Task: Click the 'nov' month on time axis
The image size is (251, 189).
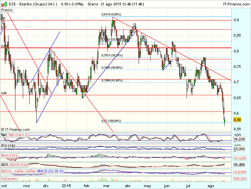Action: pyautogui.click(x=27, y=186)
